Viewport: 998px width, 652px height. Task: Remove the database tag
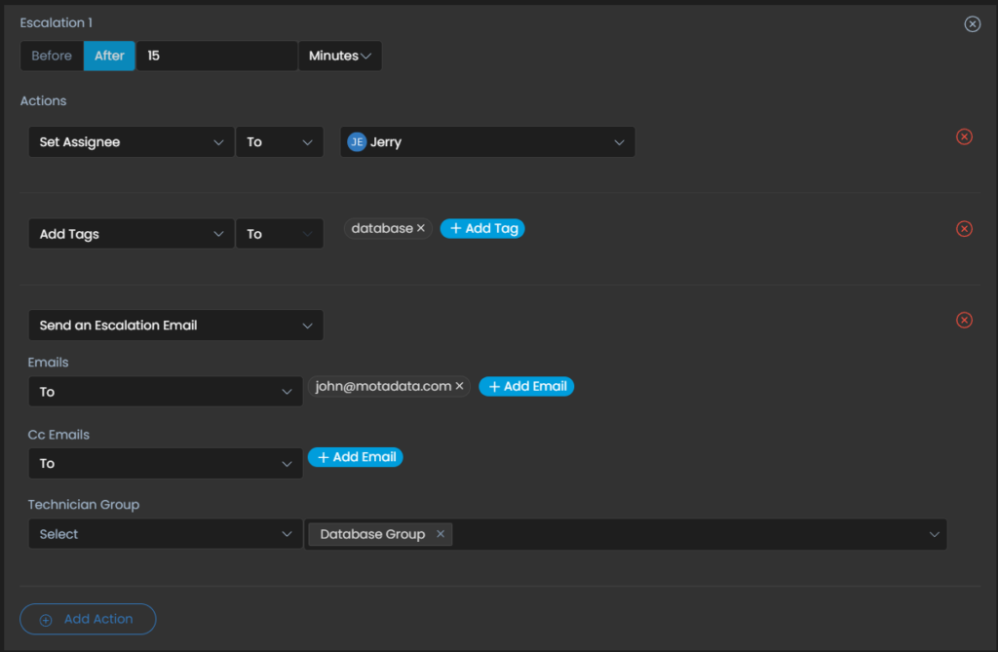pos(421,228)
